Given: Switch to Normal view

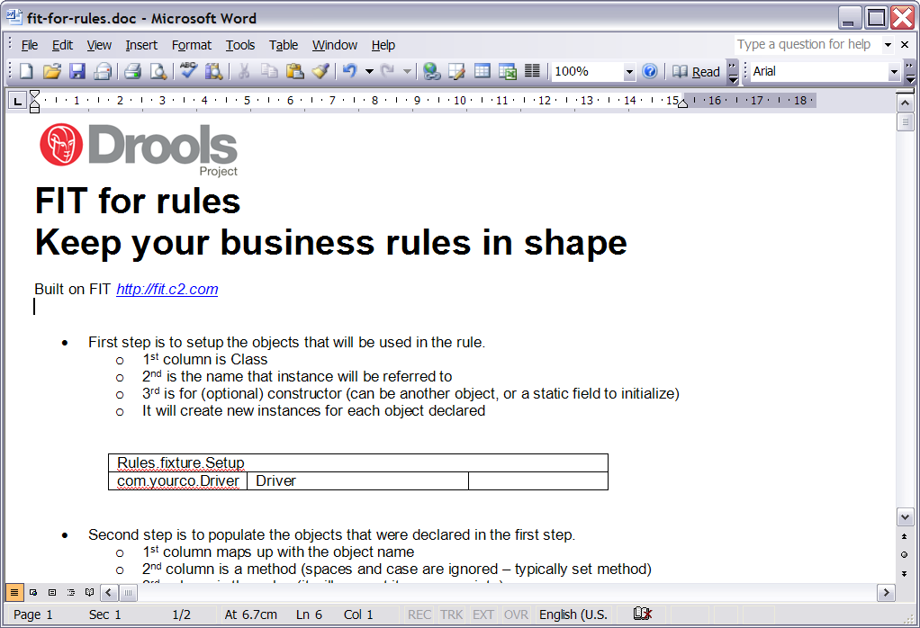Looking at the screenshot, I should point(14,593).
